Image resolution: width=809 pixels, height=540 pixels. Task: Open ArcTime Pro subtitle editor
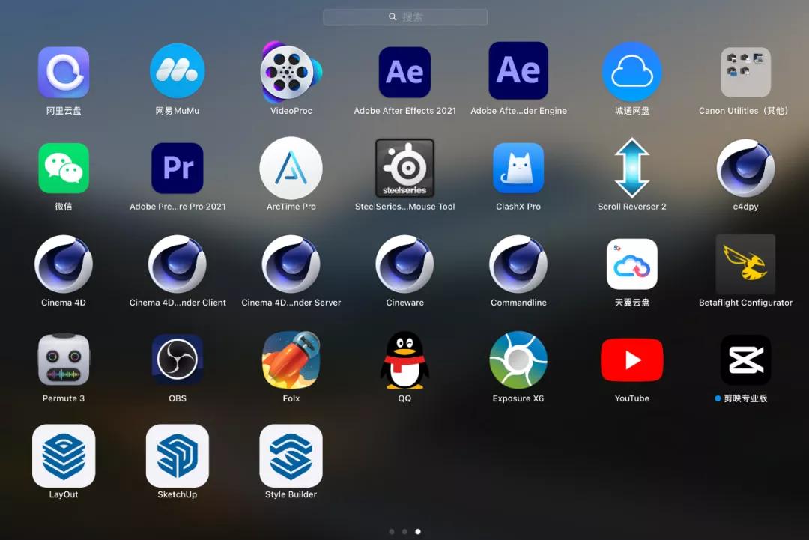pyautogui.click(x=291, y=168)
